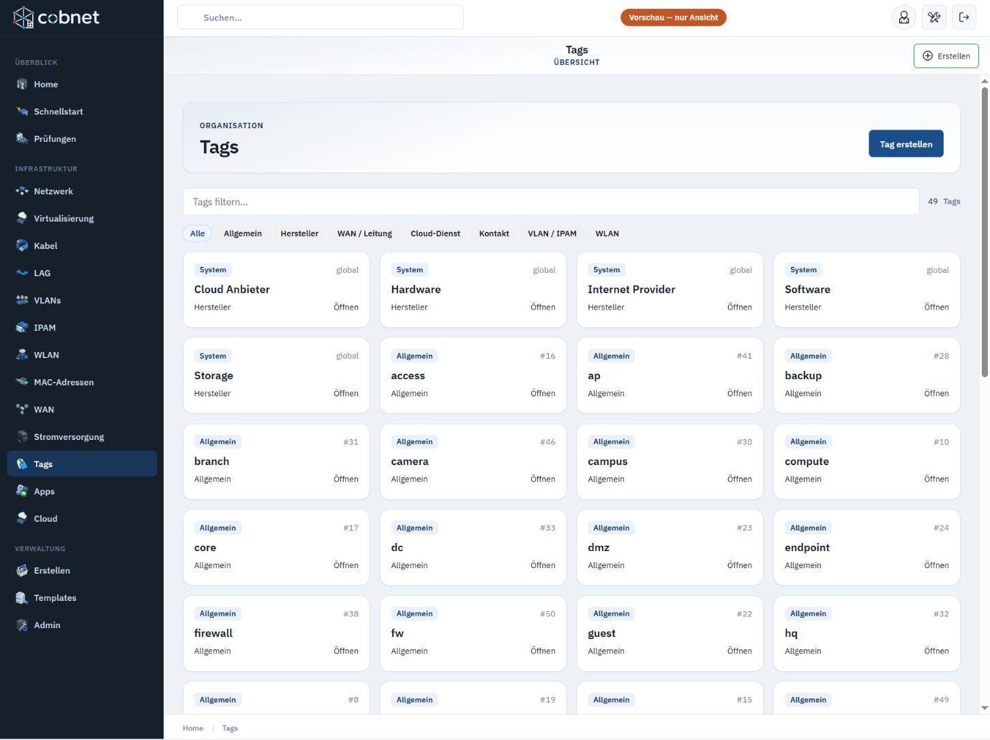The width and height of the screenshot is (990, 740).
Task: Select the Cloud sidebar icon
Action: tap(22, 519)
